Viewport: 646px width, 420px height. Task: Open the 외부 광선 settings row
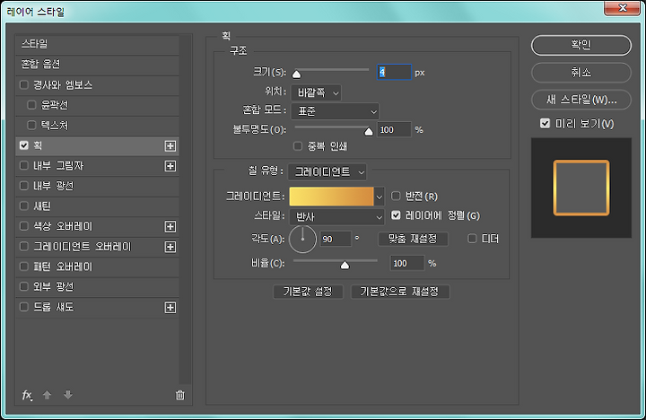[x=97, y=286]
